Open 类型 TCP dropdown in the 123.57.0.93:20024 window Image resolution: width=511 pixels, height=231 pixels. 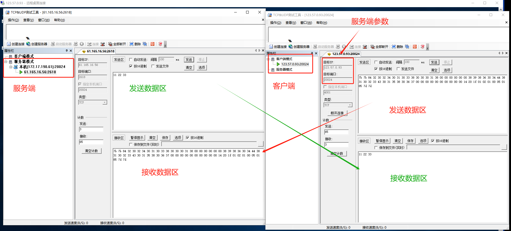coord(350,105)
